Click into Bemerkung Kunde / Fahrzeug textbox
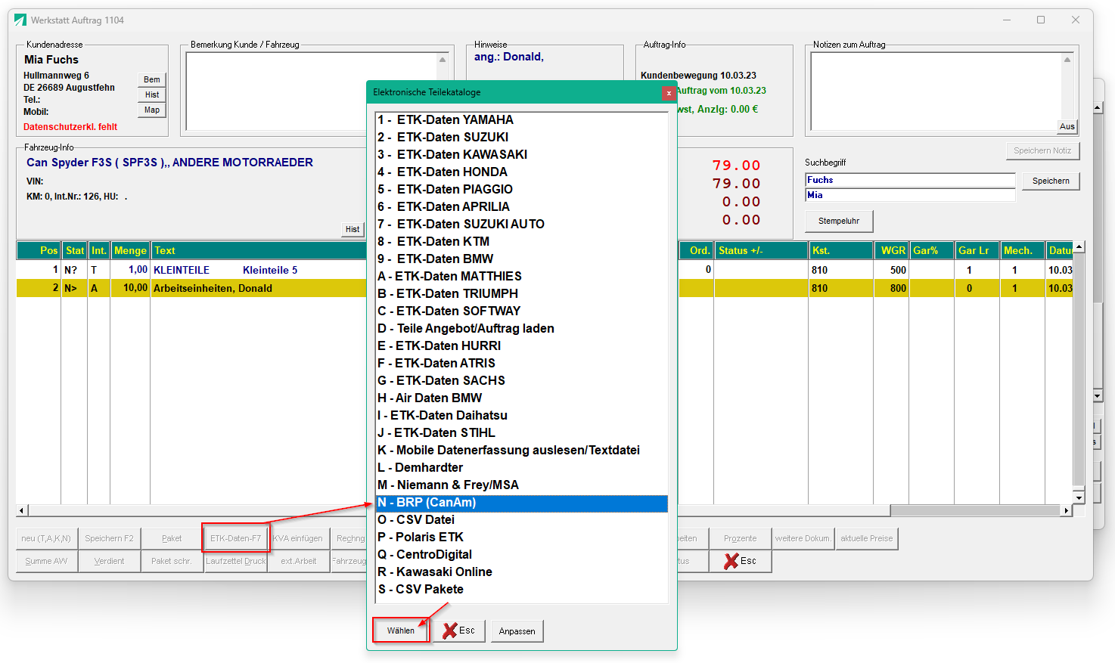This screenshot has width=1115, height=663. click(x=312, y=91)
